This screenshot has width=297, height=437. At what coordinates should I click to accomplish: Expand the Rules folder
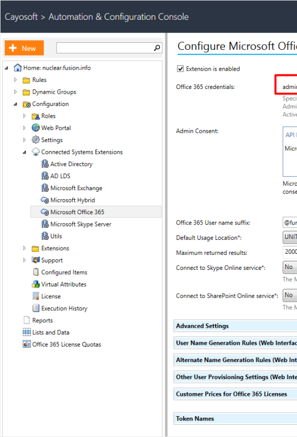coord(16,80)
